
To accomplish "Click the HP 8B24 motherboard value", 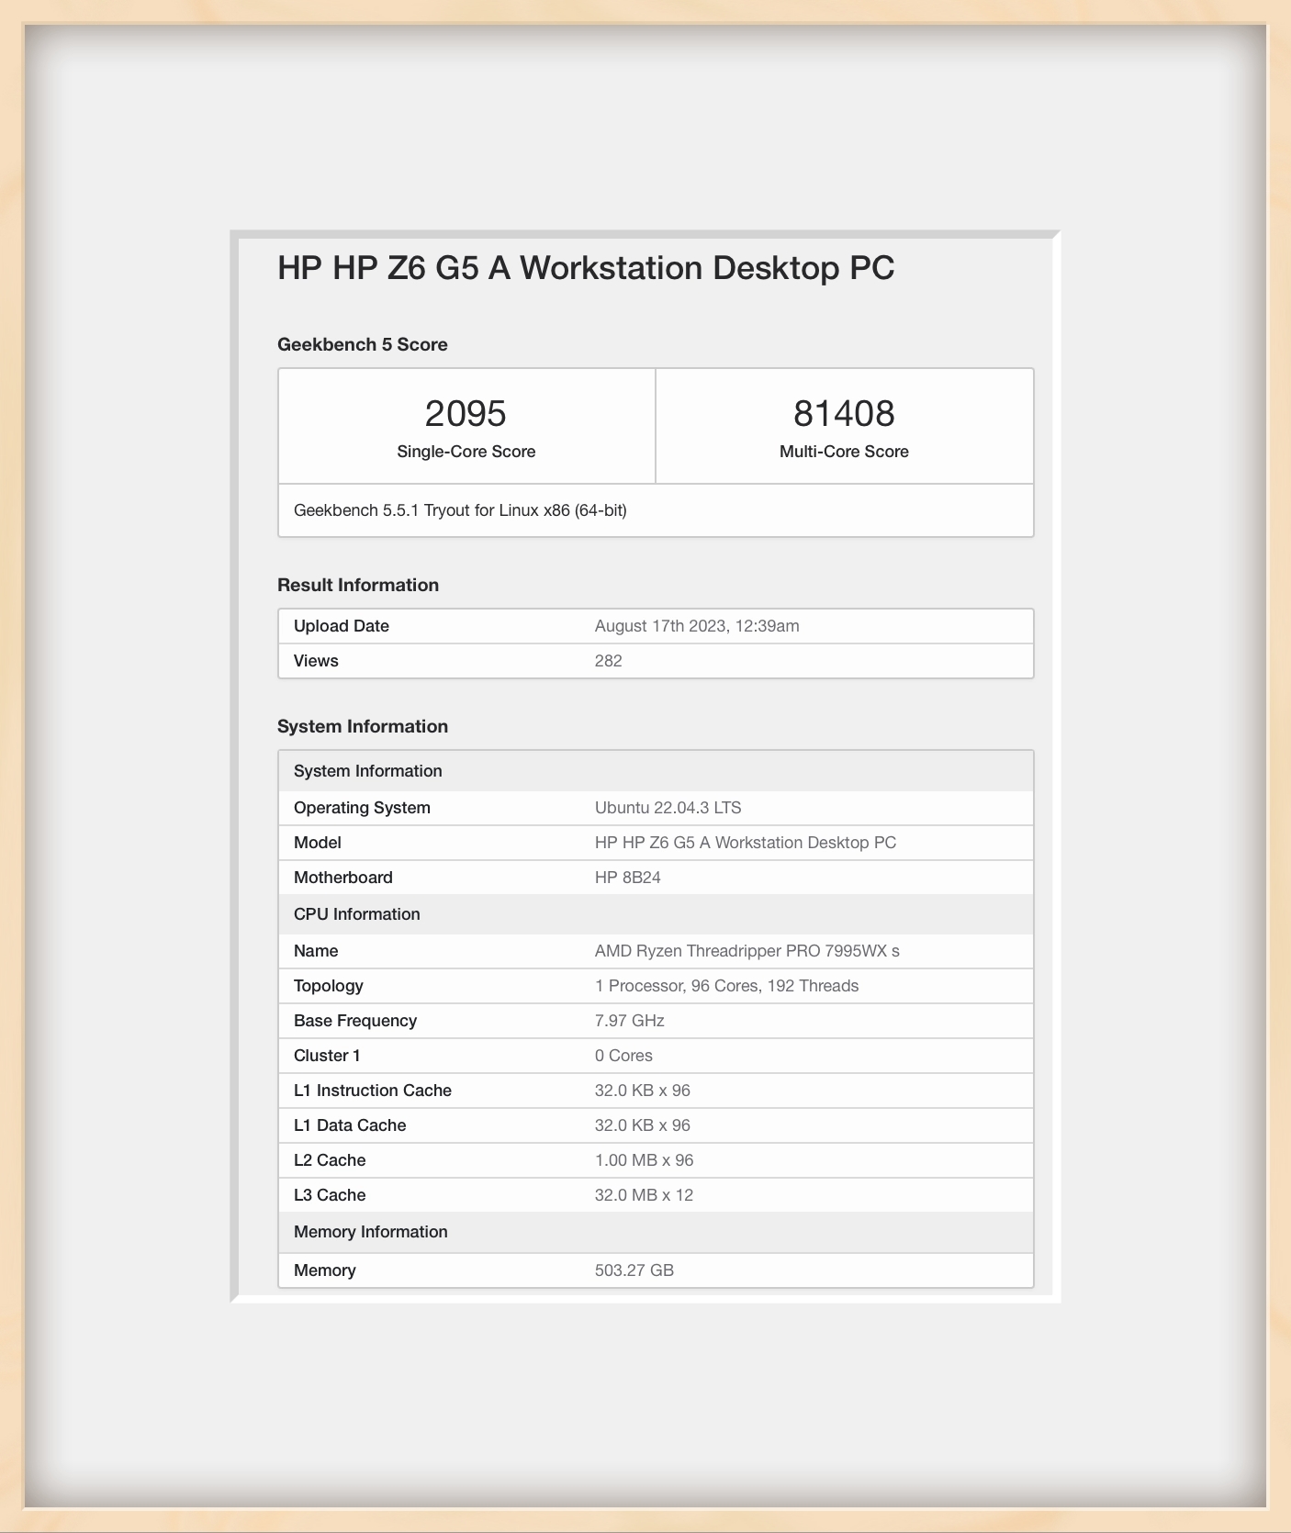I will pos(628,878).
